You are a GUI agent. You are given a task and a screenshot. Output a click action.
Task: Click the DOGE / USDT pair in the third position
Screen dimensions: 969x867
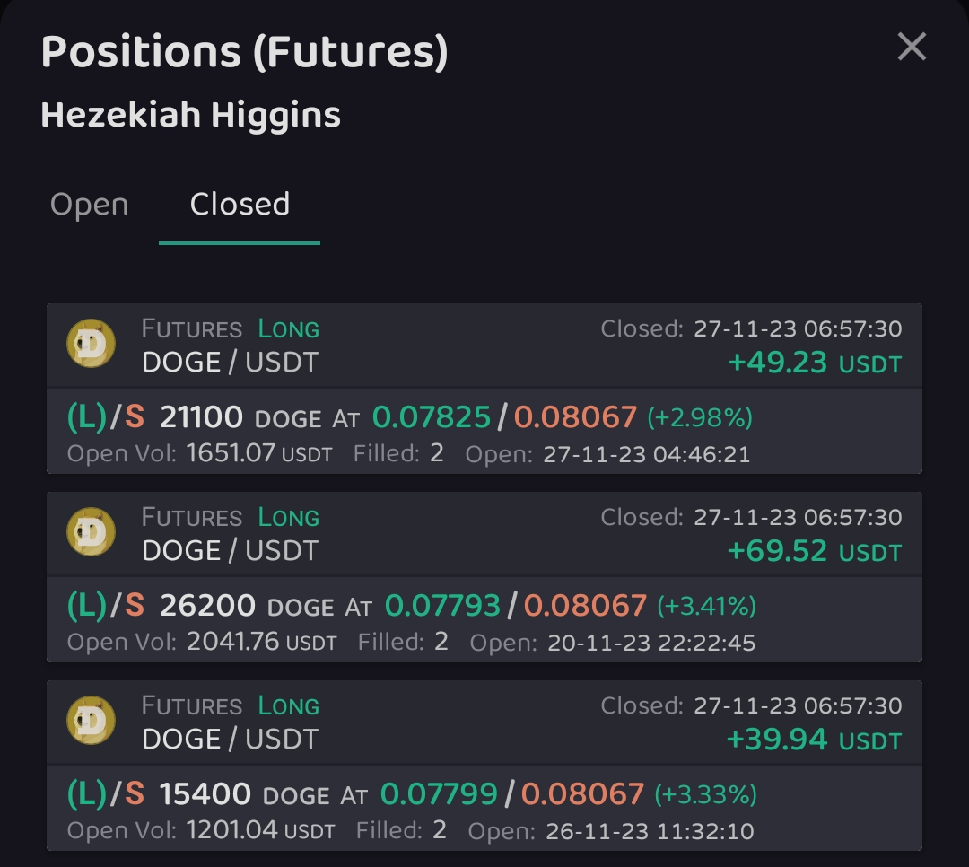click(230, 740)
